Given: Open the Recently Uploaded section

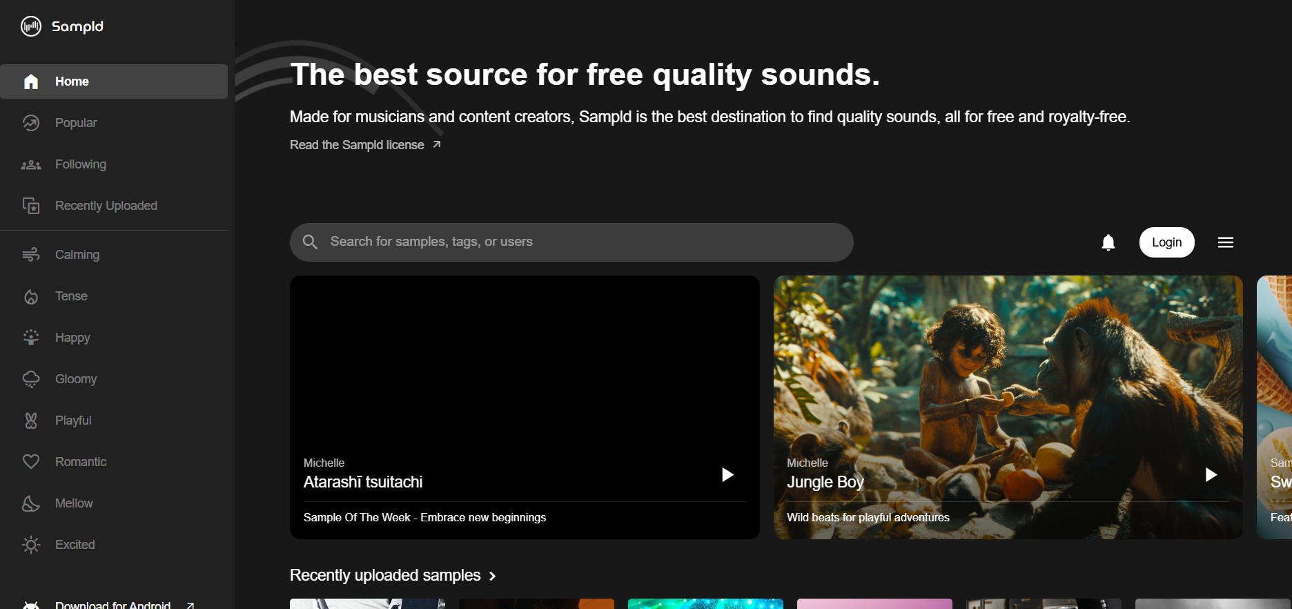Looking at the screenshot, I should [x=106, y=206].
